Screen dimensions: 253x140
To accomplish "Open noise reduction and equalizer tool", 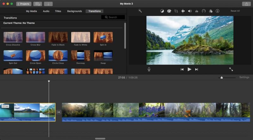I will [197, 11].
